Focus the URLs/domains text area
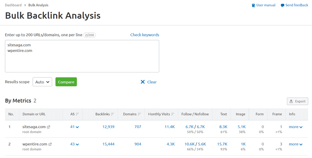The height and width of the screenshot is (158, 312). pyautogui.click(x=82, y=56)
